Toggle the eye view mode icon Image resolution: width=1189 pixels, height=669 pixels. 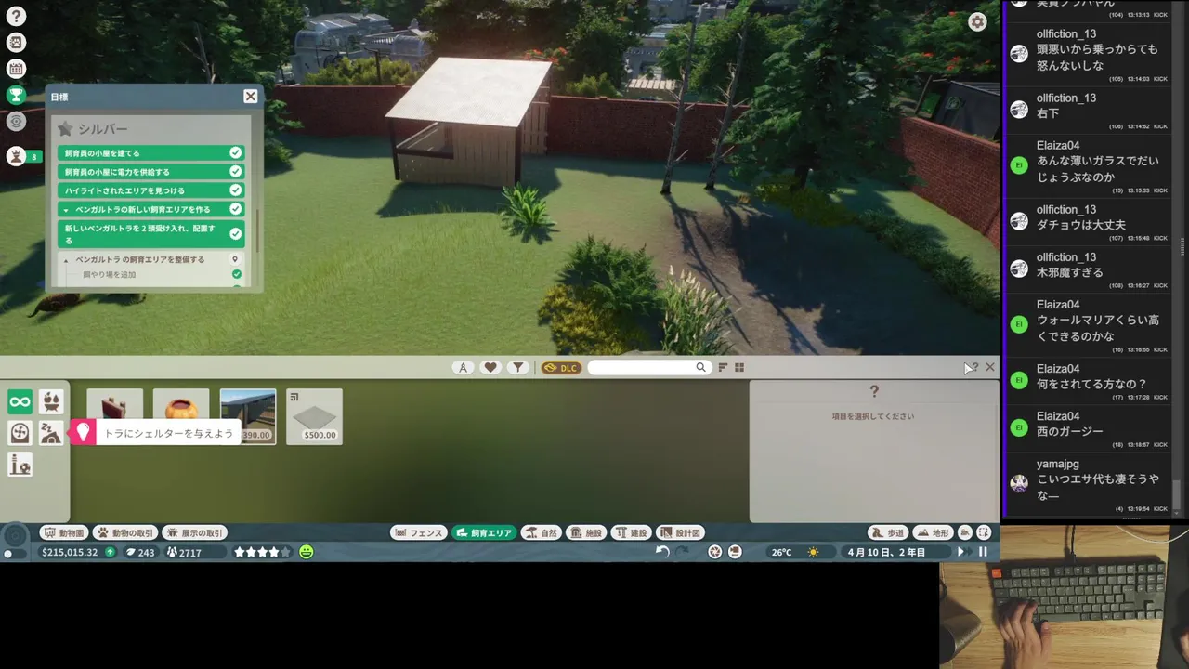pos(16,121)
